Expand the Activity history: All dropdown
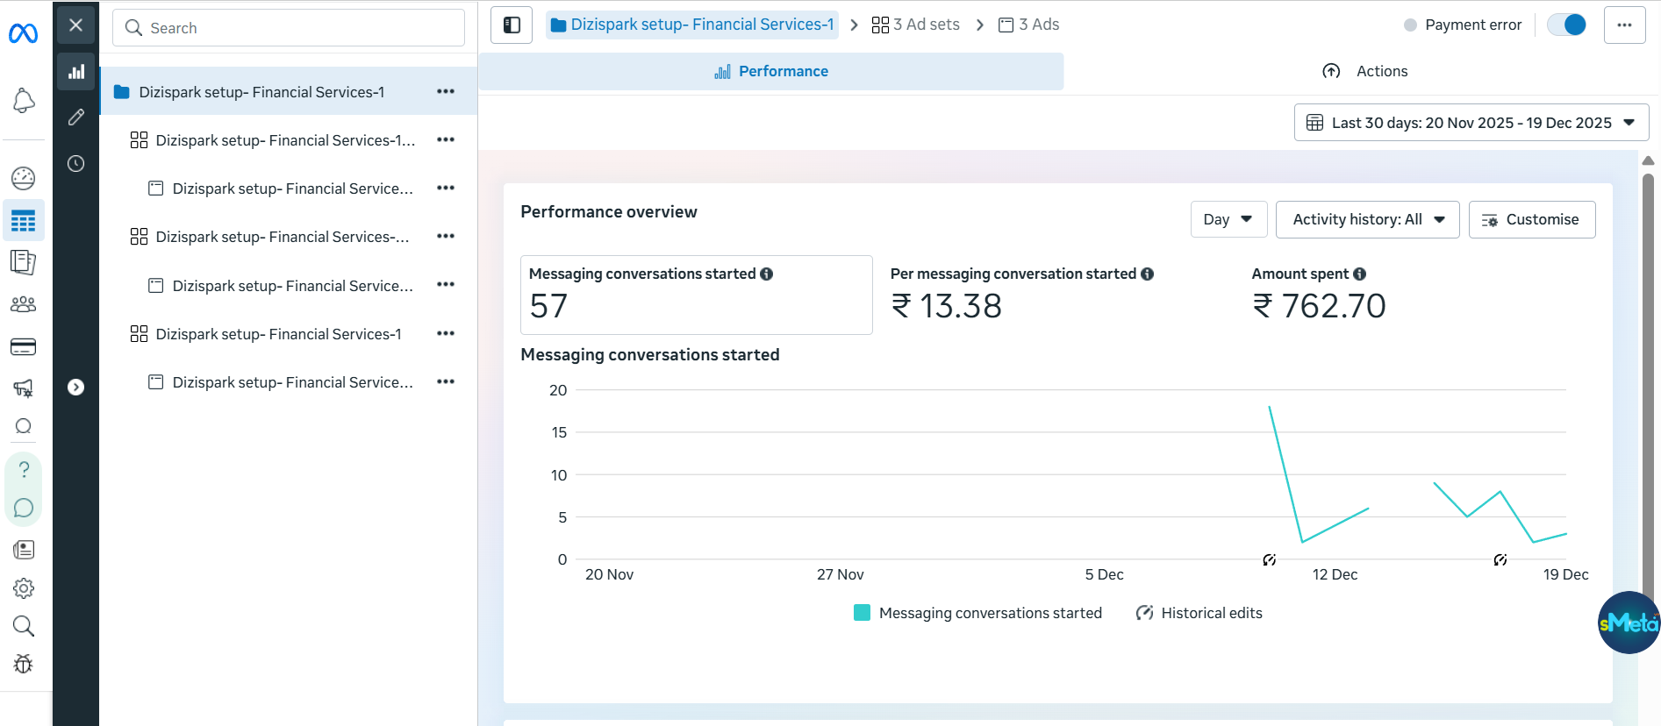The image size is (1661, 726). pos(1367,219)
